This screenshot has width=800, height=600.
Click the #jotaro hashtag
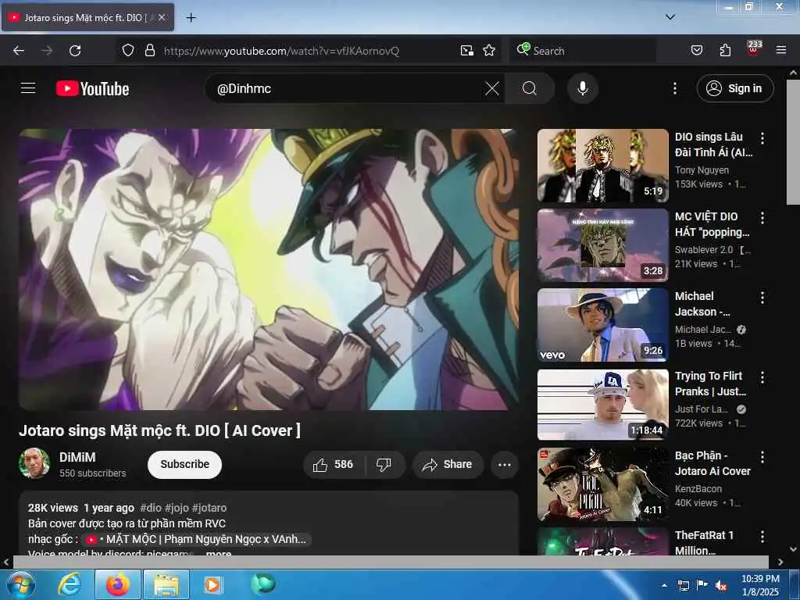[x=209, y=508]
